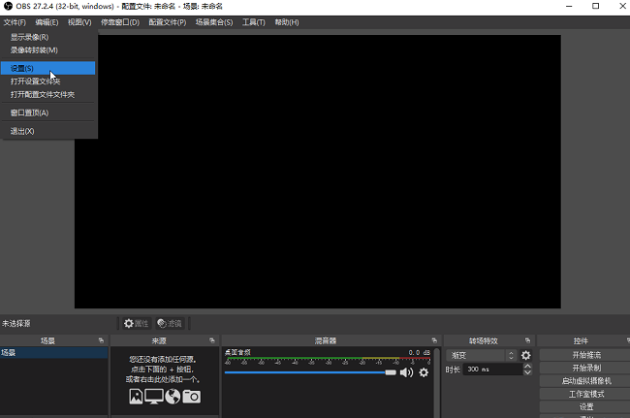
Task: Pop out the Audio Mixer (混音器) dock icon
Action: pyautogui.click(x=434, y=340)
